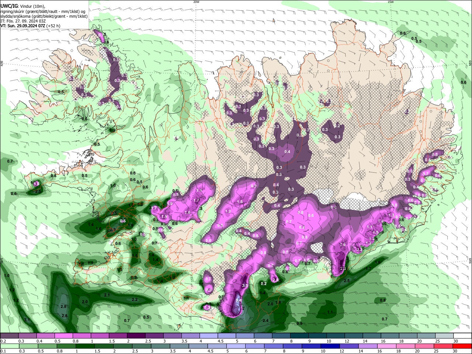Click the '(+52 h)' forecast offset text

tap(53, 26)
